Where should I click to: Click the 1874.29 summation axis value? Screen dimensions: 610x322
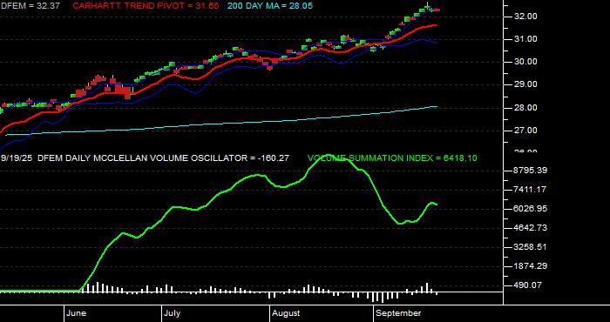click(x=531, y=266)
